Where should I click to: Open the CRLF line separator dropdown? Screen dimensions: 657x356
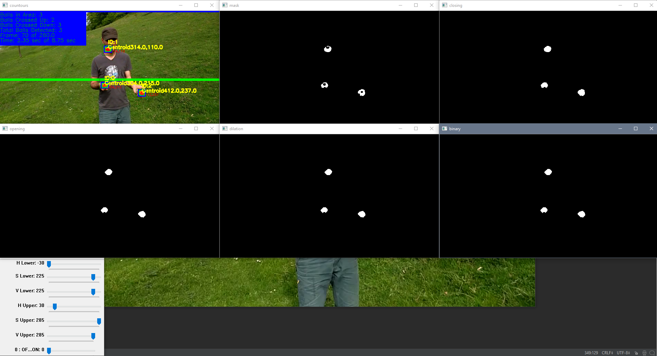tap(607, 353)
